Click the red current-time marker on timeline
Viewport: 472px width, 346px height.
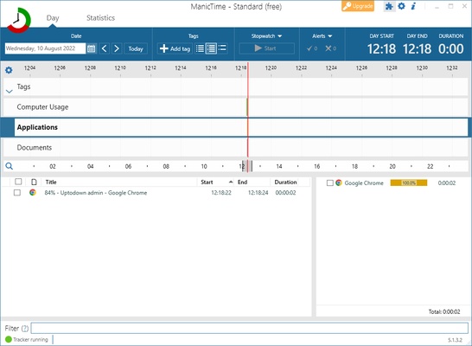(x=248, y=110)
